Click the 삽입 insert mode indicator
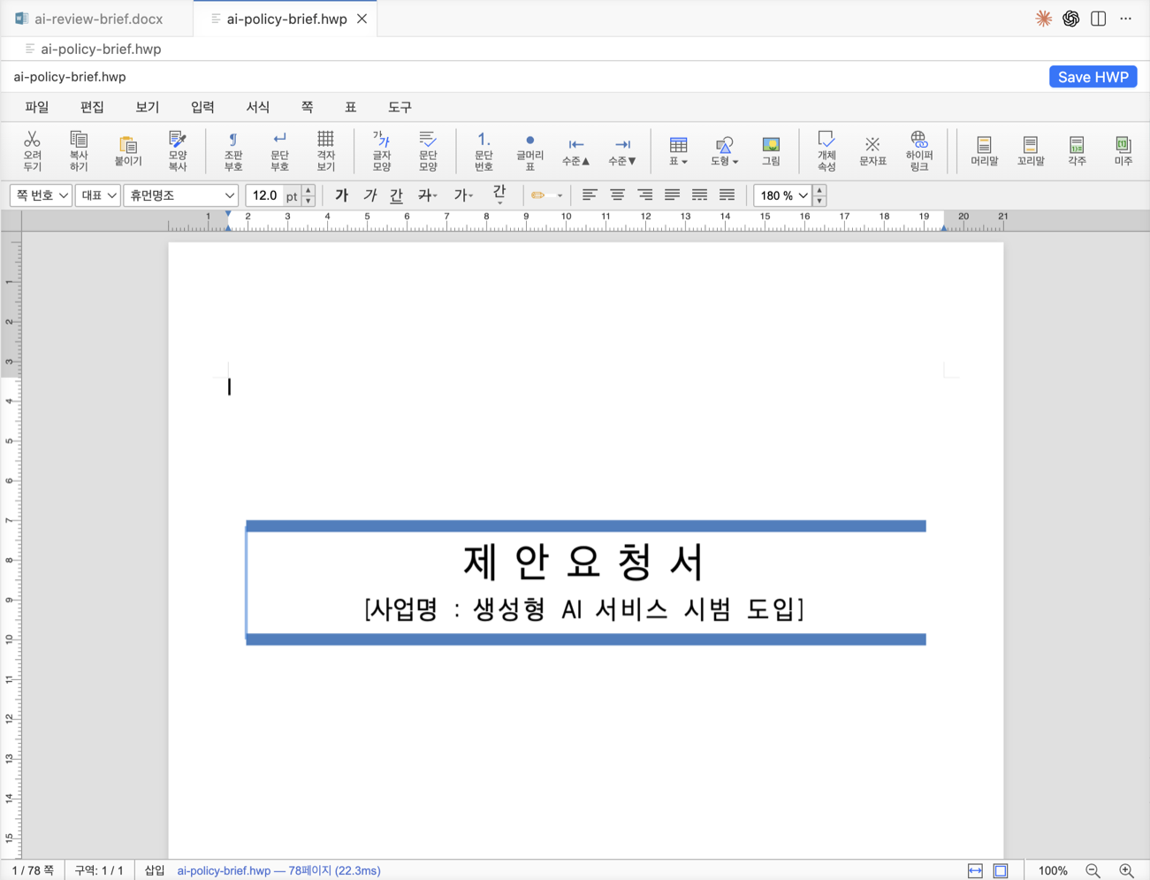Screen dimensions: 1150x880 tap(155, 870)
